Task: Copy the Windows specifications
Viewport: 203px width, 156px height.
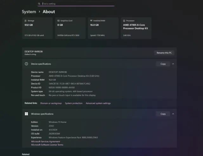Action: pyautogui.click(x=163, y=114)
